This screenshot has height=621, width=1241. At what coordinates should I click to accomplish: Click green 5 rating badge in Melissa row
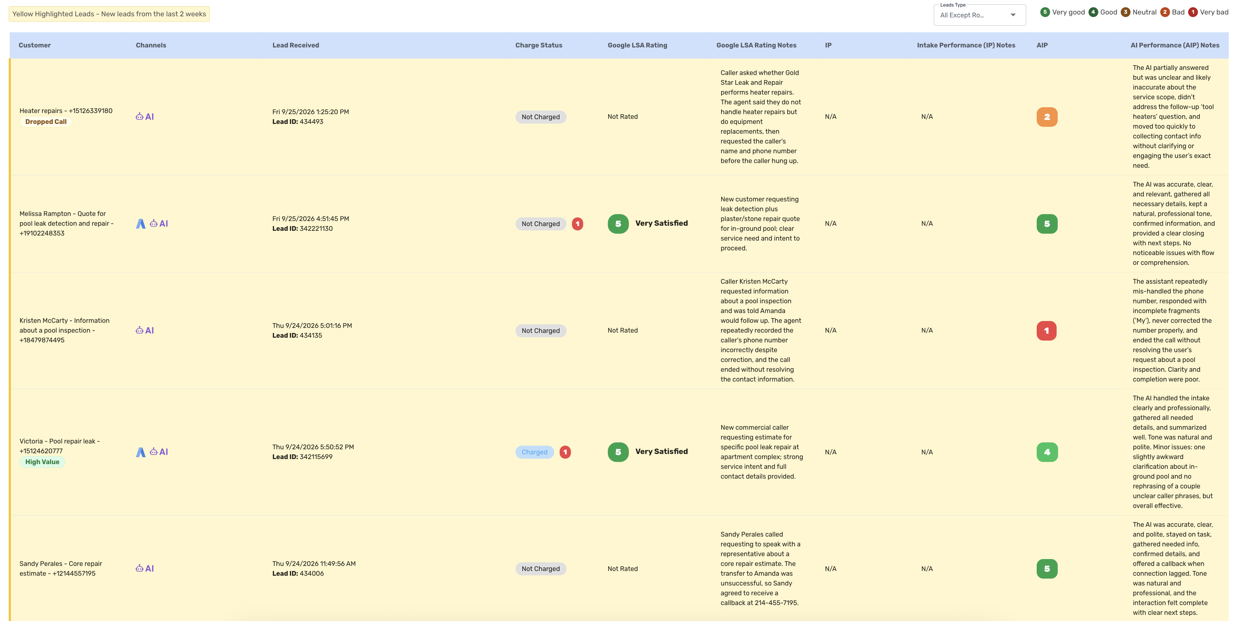click(618, 224)
